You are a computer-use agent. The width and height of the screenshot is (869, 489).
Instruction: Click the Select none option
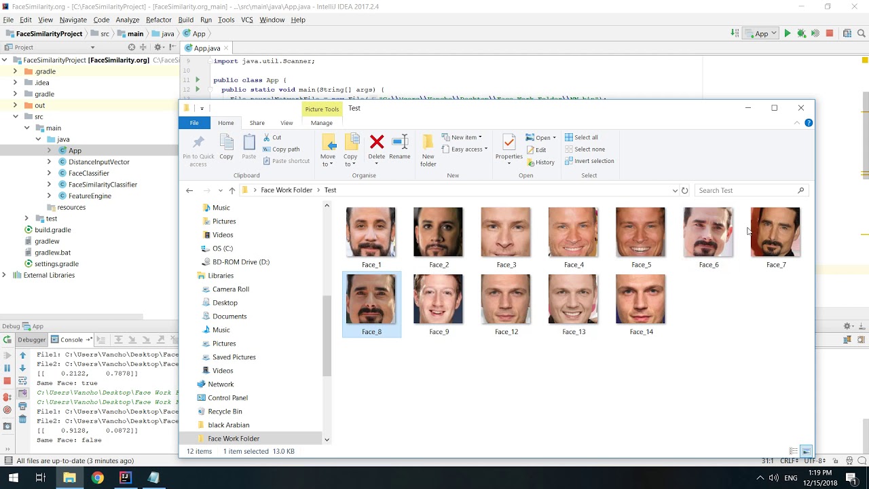point(585,149)
